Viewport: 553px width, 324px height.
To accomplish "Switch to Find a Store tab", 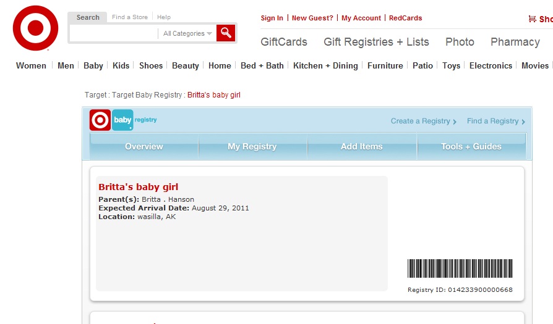I will click(130, 17).
